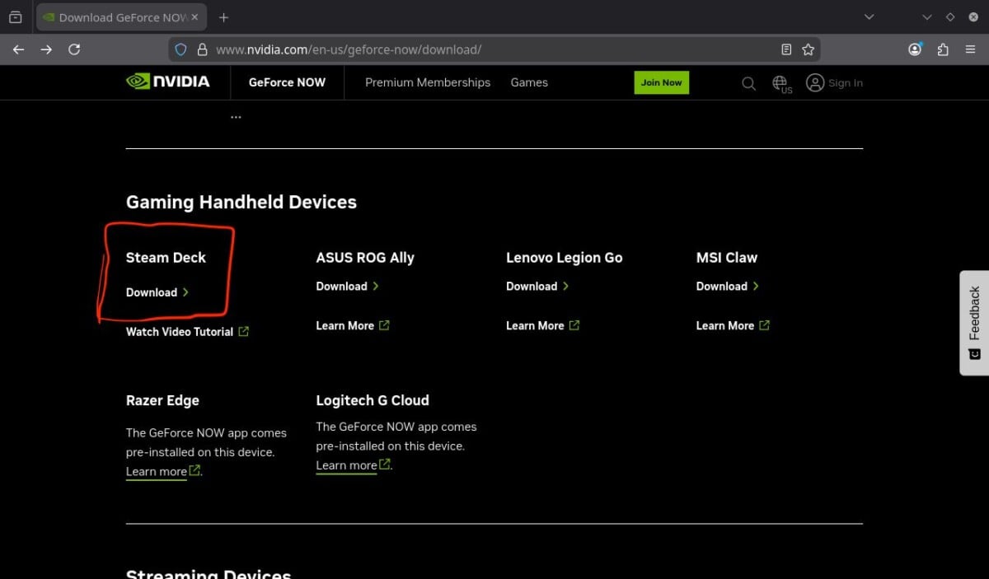Expand the three-dot ellipsis below navigation
This screenshot has height=579, width=989.
click(236, 117)
